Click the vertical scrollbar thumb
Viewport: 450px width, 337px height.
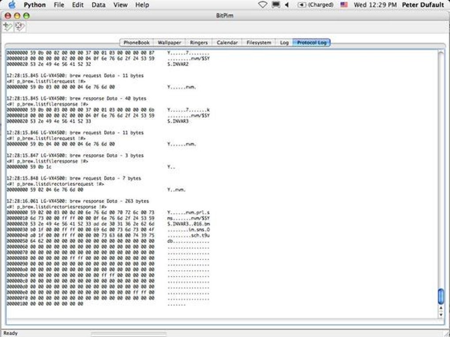441,296
